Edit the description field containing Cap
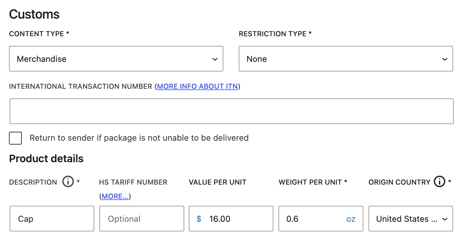 (52, 219)
